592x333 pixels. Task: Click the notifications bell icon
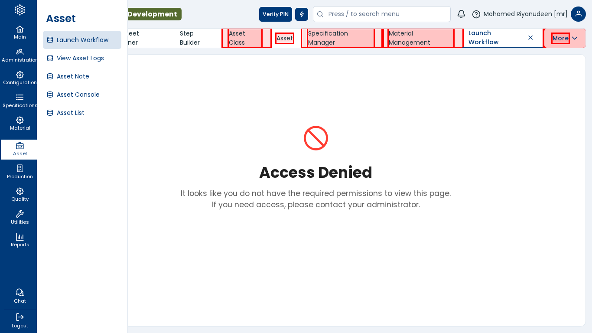[461, 14]
